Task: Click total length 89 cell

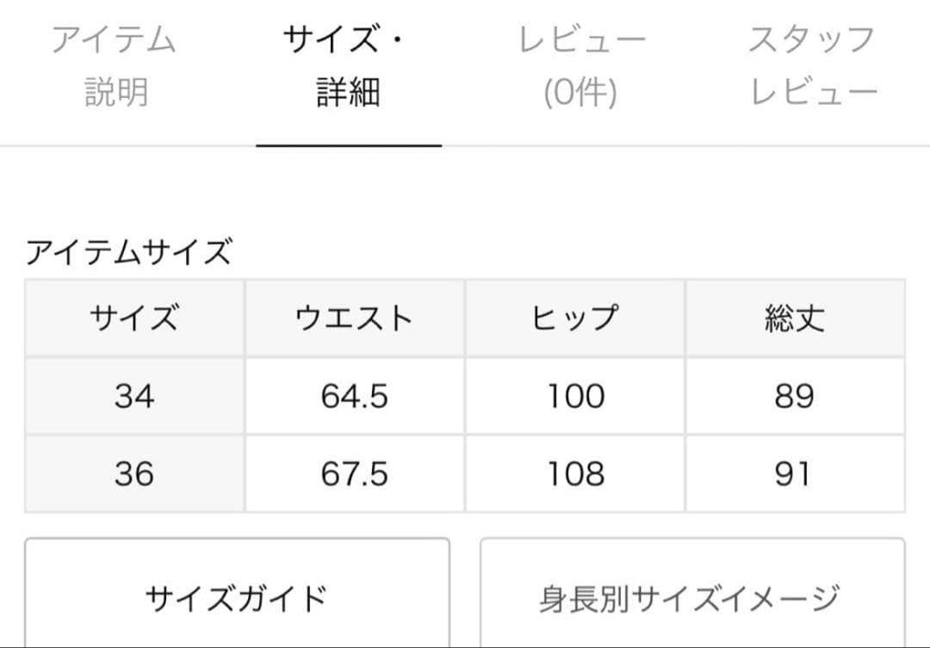Action: 795,396
